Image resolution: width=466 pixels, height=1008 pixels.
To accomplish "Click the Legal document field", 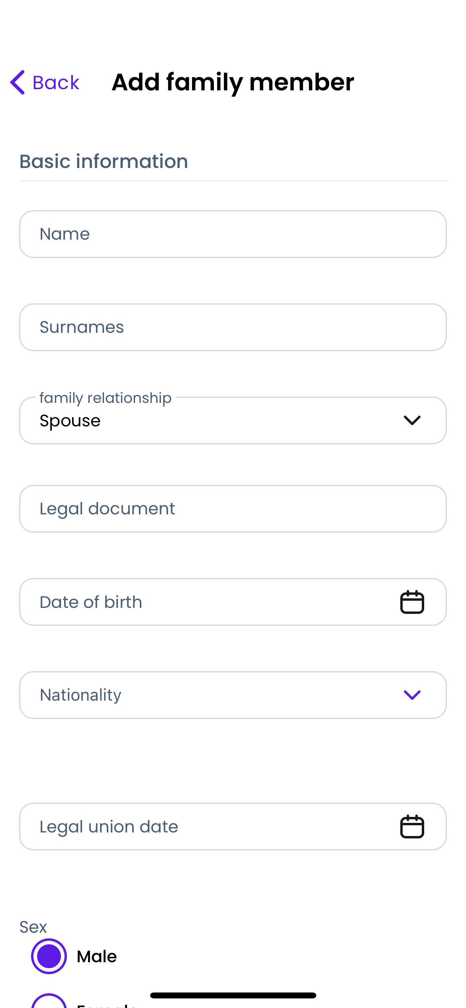I will point(233,509).
